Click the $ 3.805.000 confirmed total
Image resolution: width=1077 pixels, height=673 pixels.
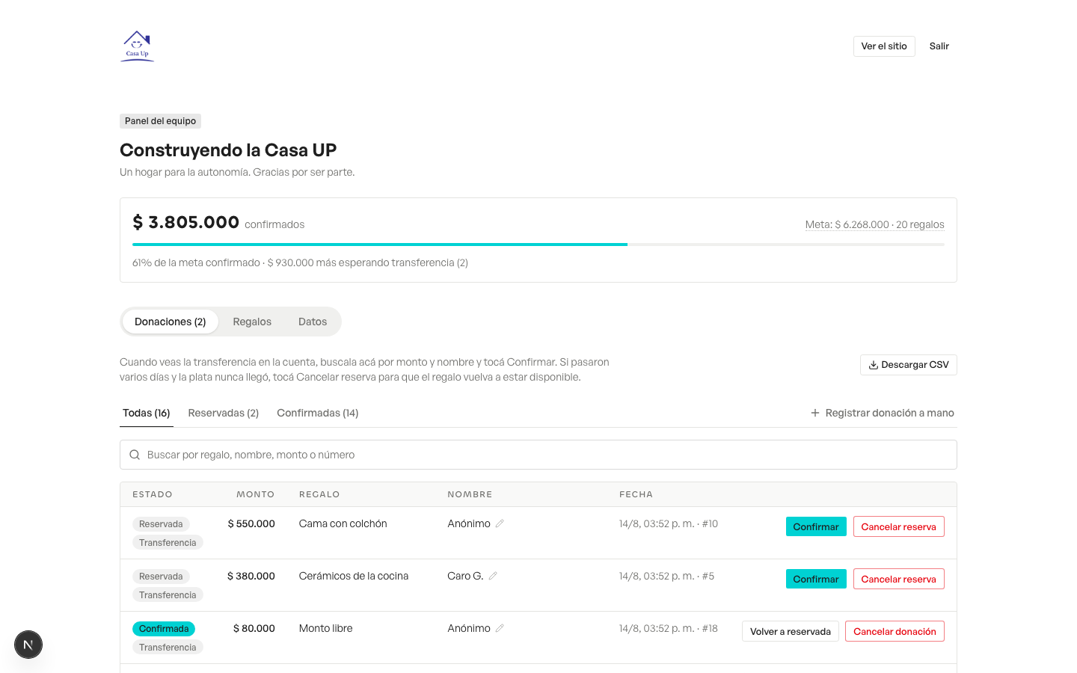pyautogui.click(x=186, y=222)
